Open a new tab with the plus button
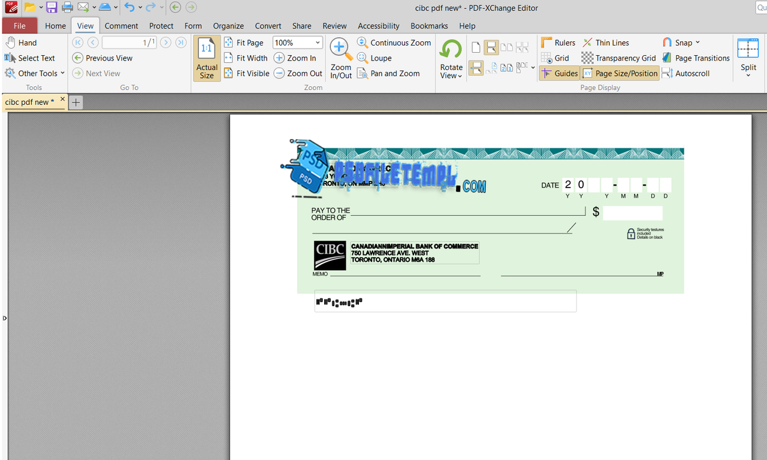 click(x=76, y=102)
